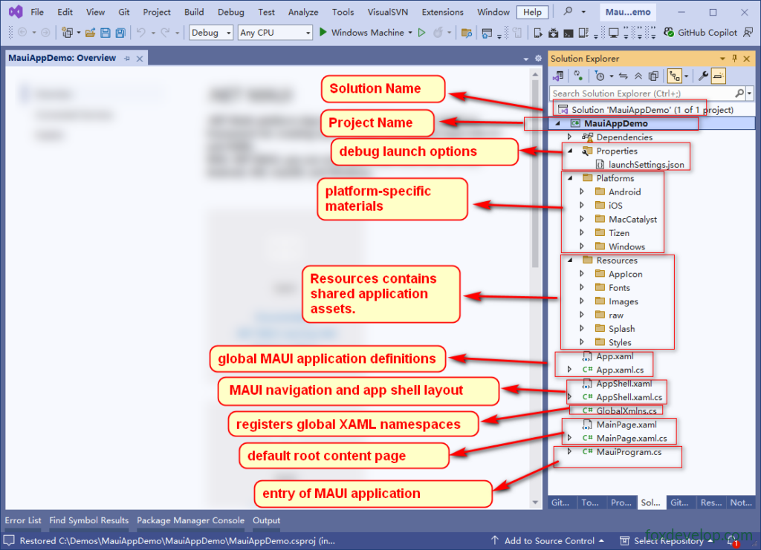
Task: Open the Build menu
Action: click(x=194, y=12)
